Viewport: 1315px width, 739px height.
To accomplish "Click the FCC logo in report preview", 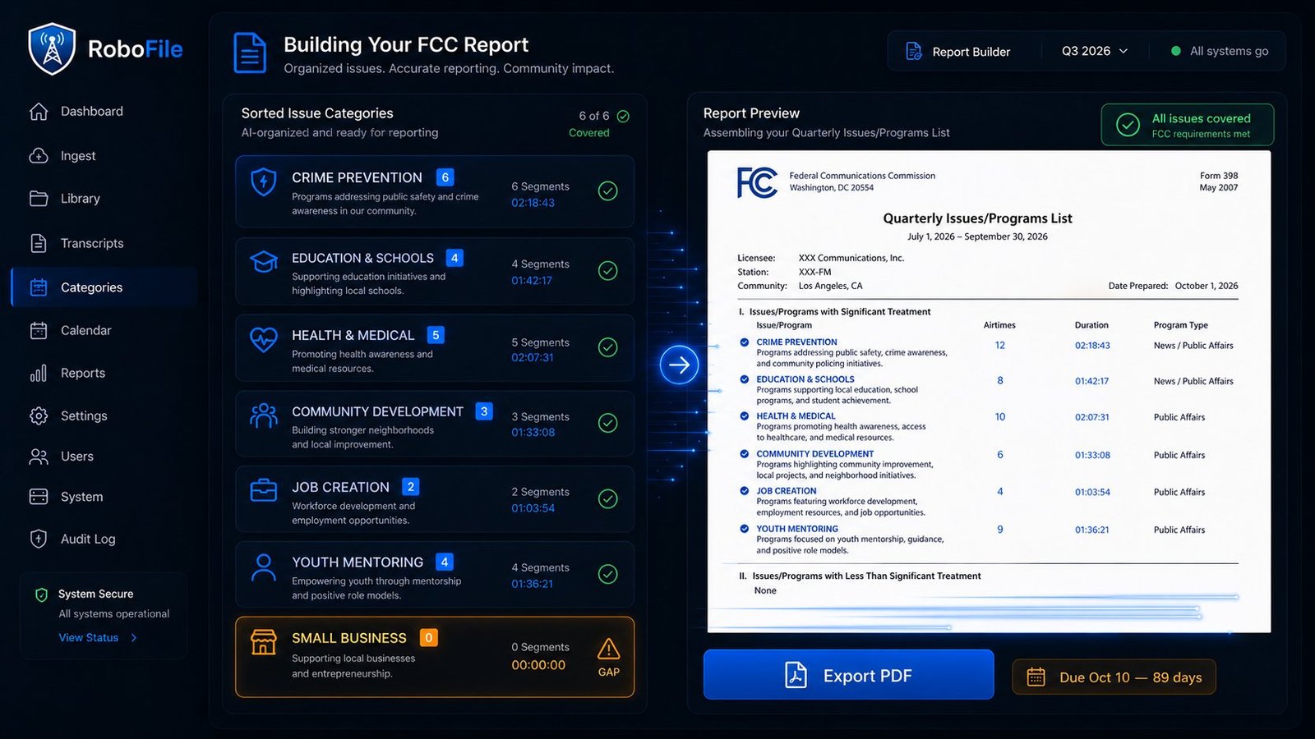I will pos(757,182).
